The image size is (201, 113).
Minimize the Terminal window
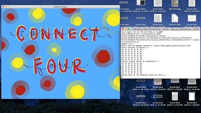pos(125,29)
